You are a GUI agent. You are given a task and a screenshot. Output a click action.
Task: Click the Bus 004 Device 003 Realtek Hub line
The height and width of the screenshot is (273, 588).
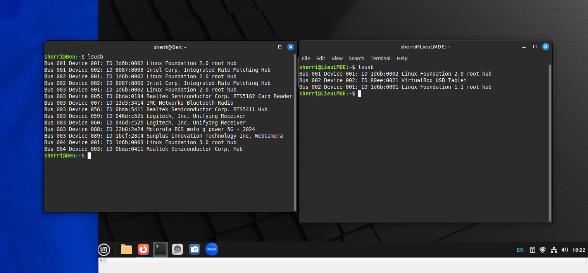coord(143,149)
